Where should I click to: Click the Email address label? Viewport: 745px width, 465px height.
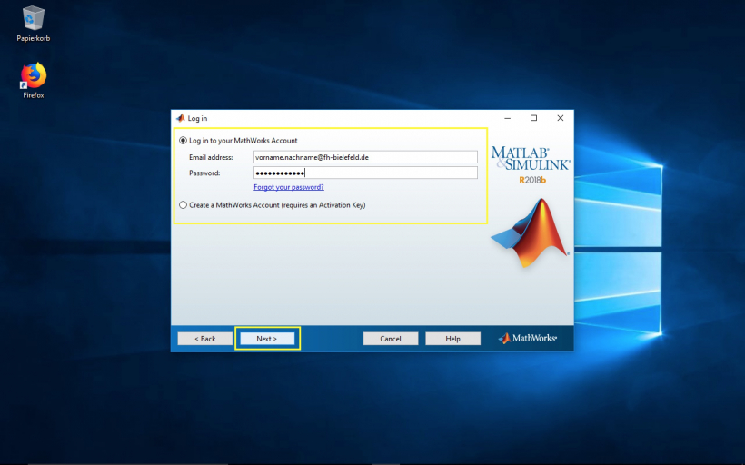click(x=211, y=157)
